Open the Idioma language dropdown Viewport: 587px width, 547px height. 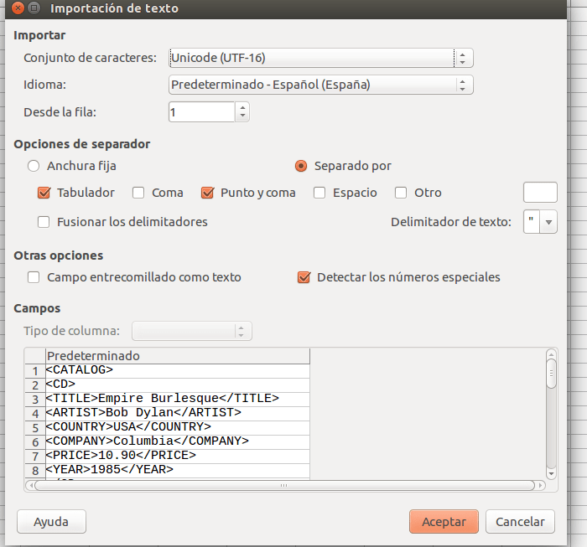pyautogui.click(x=320, y=85)
